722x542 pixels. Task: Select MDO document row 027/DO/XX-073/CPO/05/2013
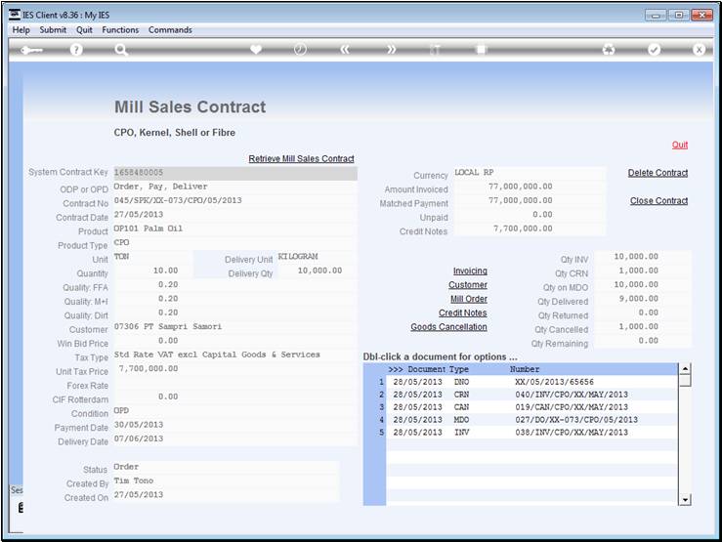[531, 420]
